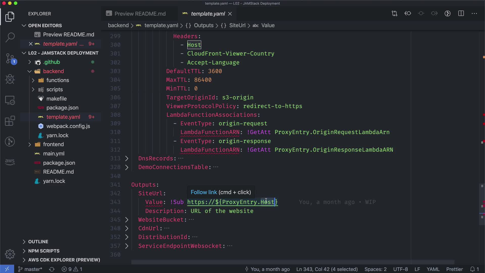Click the vertical scrollbar slider
The width and height of the screenshot is (485, 273).
point(482,204)
